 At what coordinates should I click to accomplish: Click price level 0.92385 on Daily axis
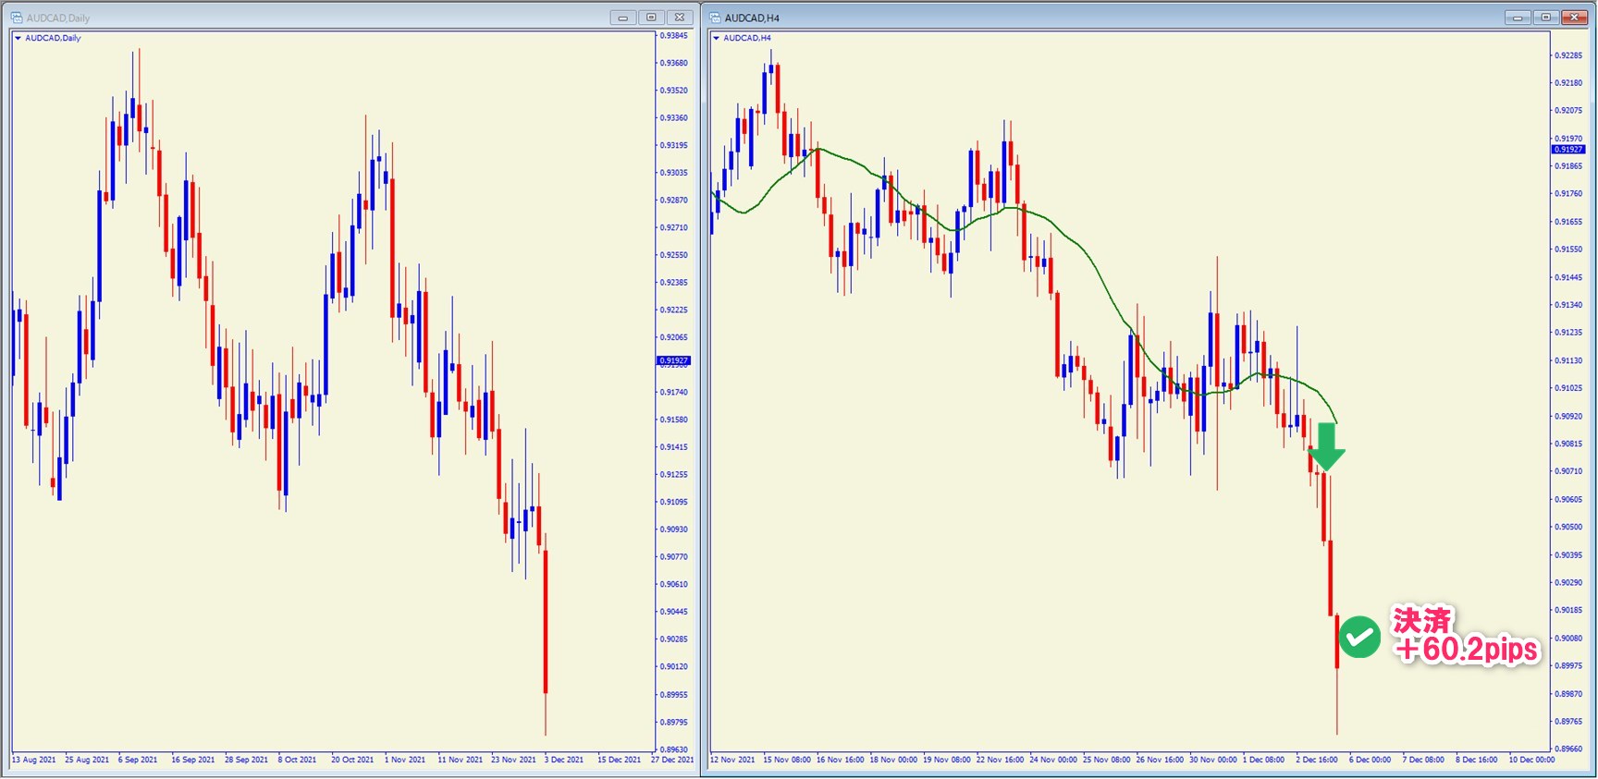pyautogui.click(x=674, y=282)
